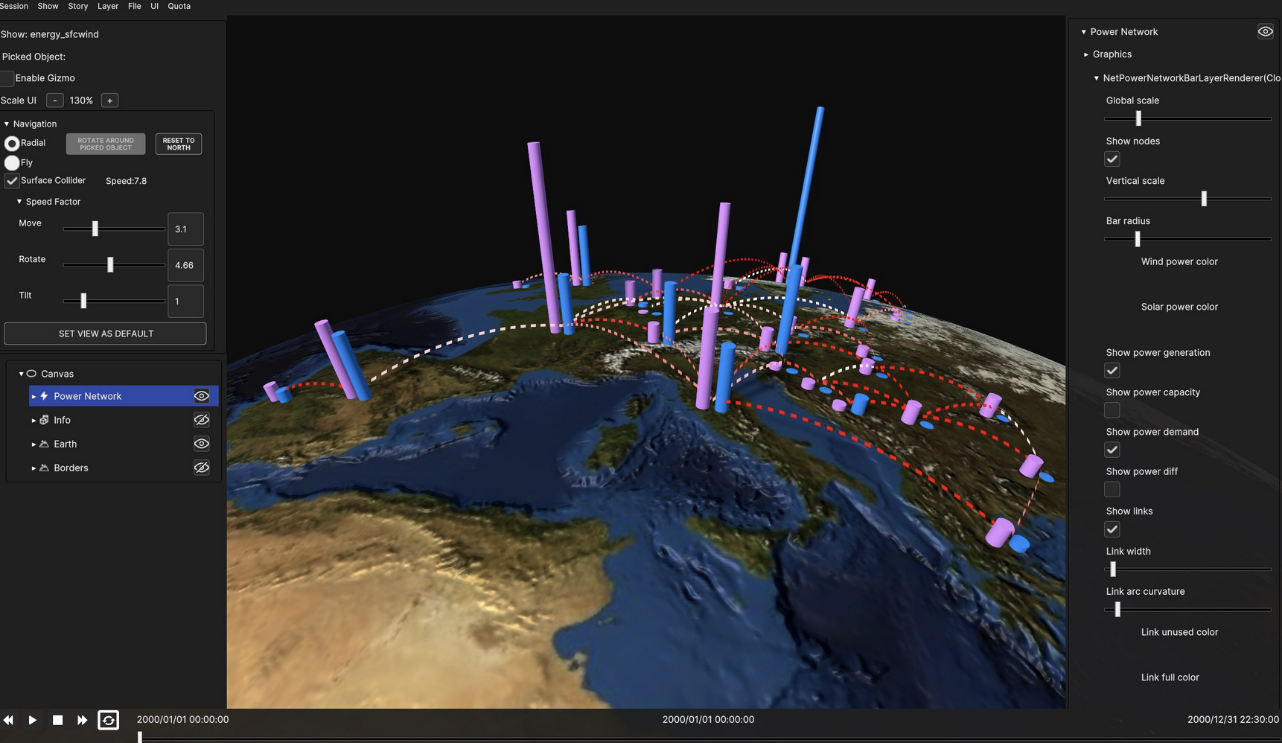Open the Layer menu
The height and width of the screenshot is (743, 1282).
(x=108, y=6)
